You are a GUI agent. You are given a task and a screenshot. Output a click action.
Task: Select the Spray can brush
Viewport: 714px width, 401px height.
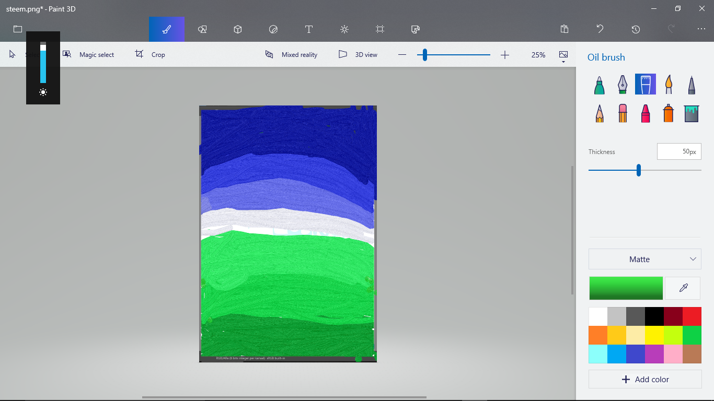click(669, 113)
